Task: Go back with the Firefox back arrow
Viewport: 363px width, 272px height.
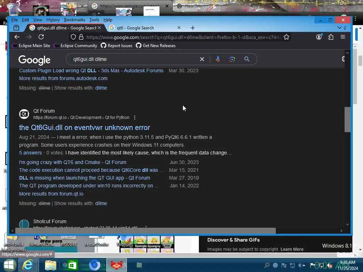Action: click(17, 37)
